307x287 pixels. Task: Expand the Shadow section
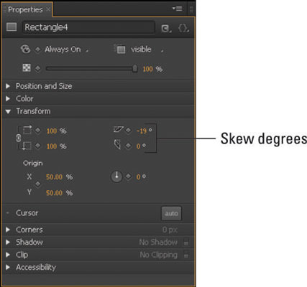(x=8, y=242)
